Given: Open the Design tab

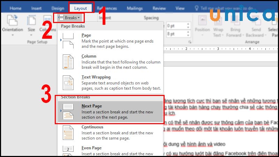Looking at the screenshot, I should coord(58,8).
